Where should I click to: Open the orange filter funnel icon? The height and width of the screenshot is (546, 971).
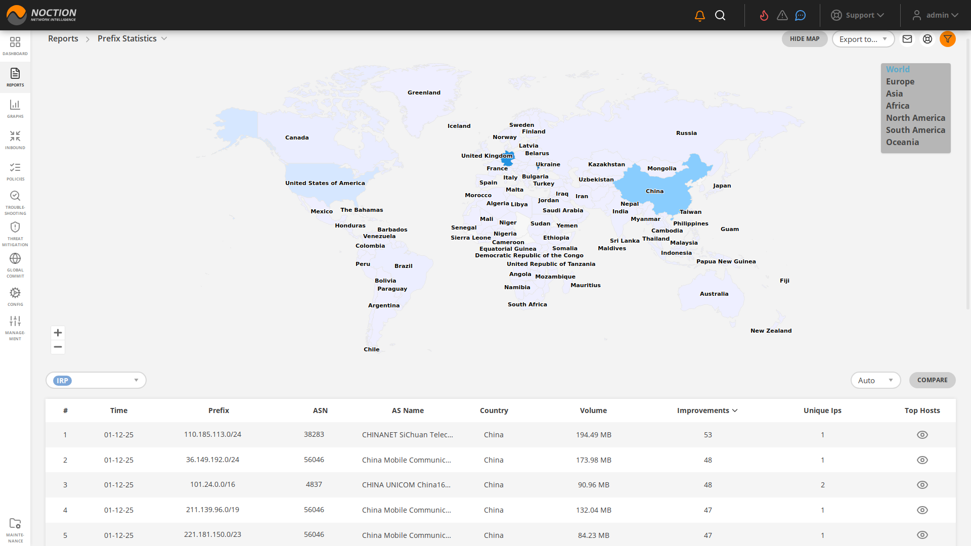[948, 39]
